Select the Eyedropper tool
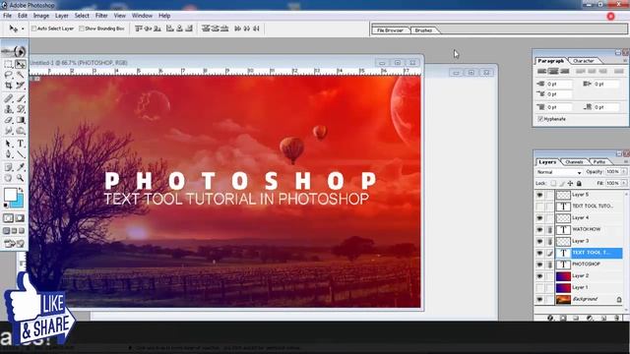This screenshot has height=354, width=630. pos(20,167)
